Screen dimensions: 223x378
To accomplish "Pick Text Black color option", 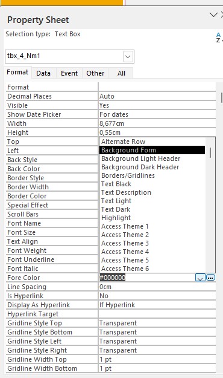I will (152, 184).
